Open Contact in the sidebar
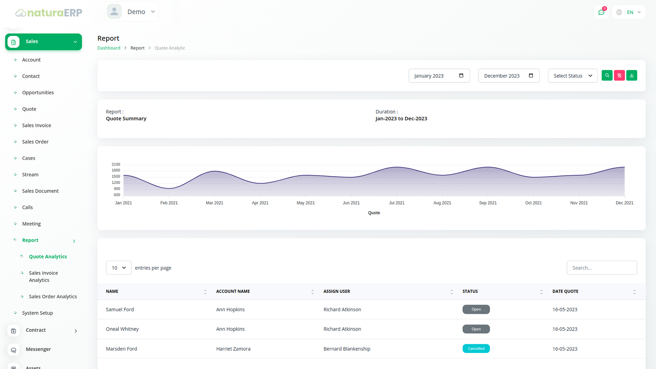Screen dimensions: 656x369 [x=31, y=76]
